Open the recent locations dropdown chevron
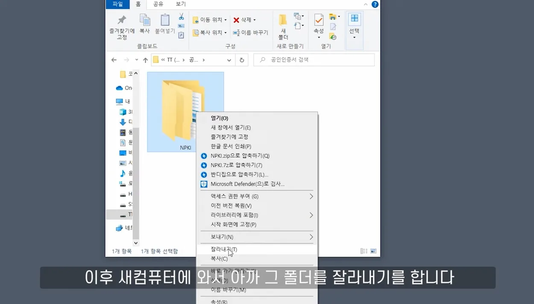534x304 pixels. [x=136, y=60]
